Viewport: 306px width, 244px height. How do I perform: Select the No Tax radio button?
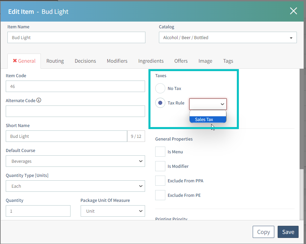pyautogui.click(x=160, y=89)
